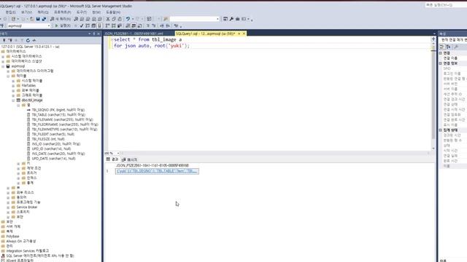Open Activity Monitor icon in Object Explorer
This screenshot has width=467, height=262.
tap(34, 40)
